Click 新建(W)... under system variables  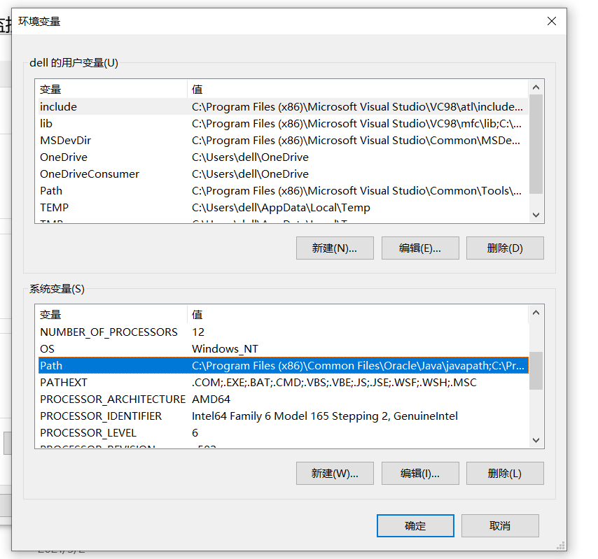(x=335, y=473)
